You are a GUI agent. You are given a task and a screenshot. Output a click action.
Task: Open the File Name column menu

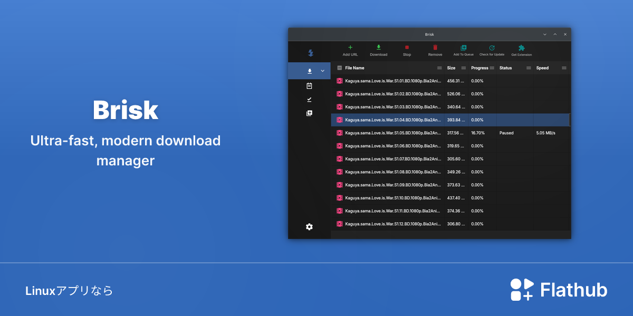[x=439, y=68]
